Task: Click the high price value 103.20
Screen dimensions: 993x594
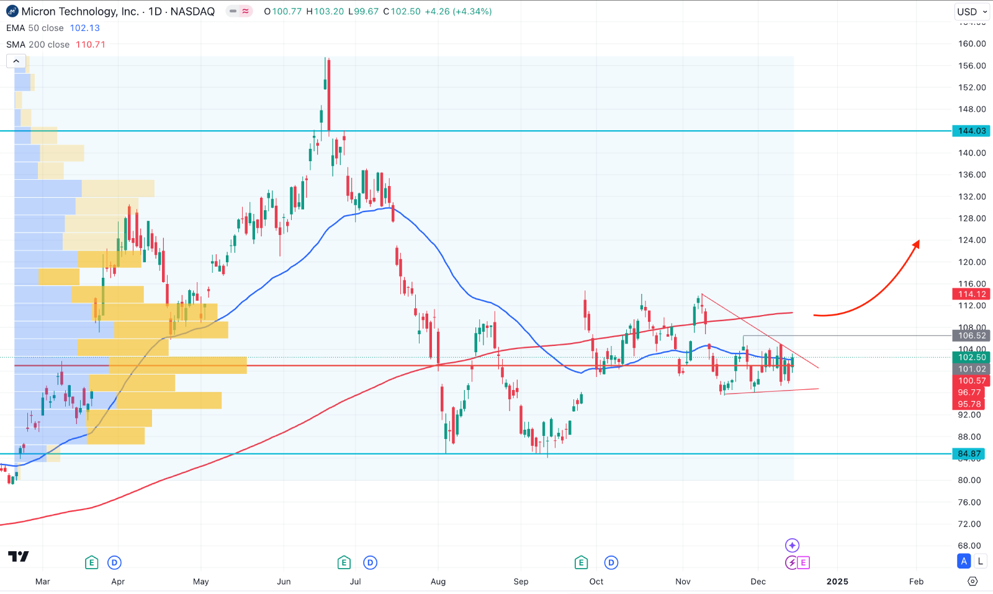Action: (x=330, y=11)
